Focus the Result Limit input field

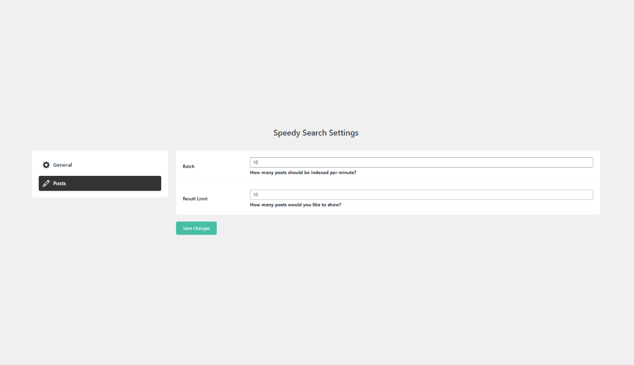[x=421, y=195]
